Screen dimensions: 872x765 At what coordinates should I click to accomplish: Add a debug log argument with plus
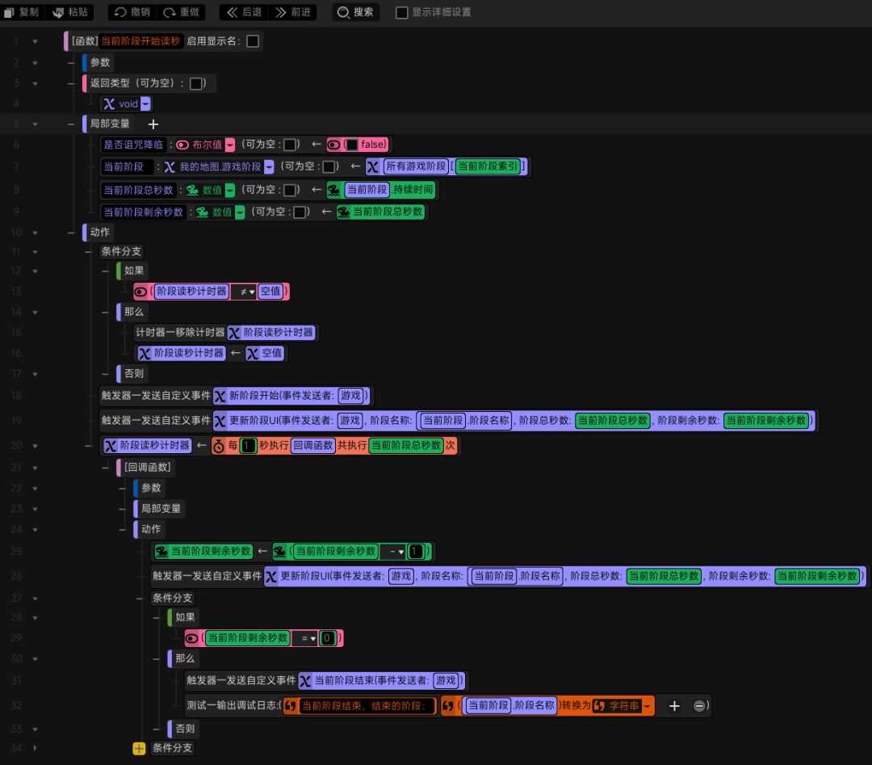(674, 706)
